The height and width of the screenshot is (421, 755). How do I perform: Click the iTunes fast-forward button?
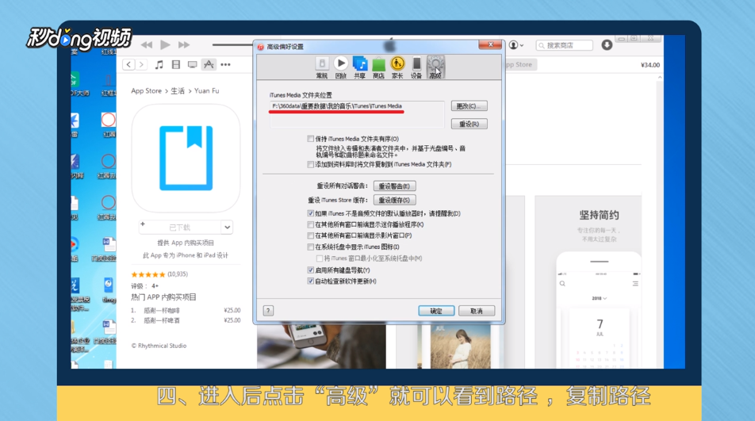click(x=184, y=44)
